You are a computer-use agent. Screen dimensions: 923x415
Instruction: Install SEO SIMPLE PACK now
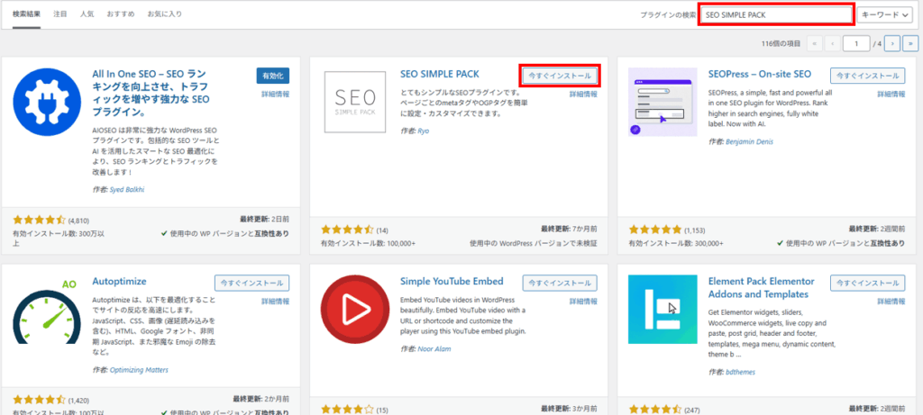(x=560, y=76)
